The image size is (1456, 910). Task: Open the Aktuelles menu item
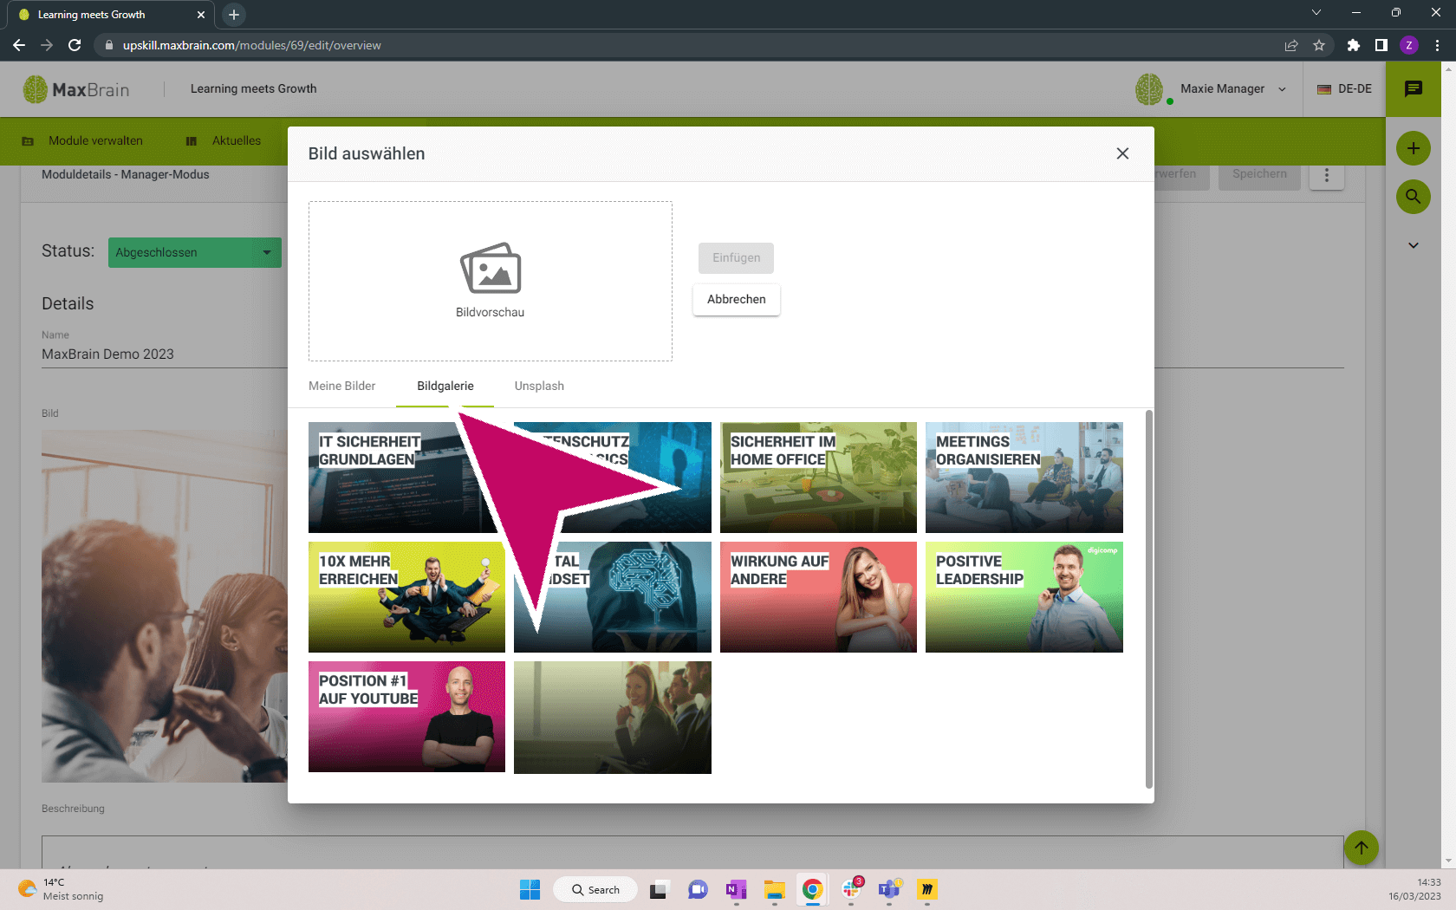224,141
